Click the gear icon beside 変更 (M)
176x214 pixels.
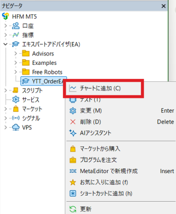pyautogui.click(x=73, y=111)
